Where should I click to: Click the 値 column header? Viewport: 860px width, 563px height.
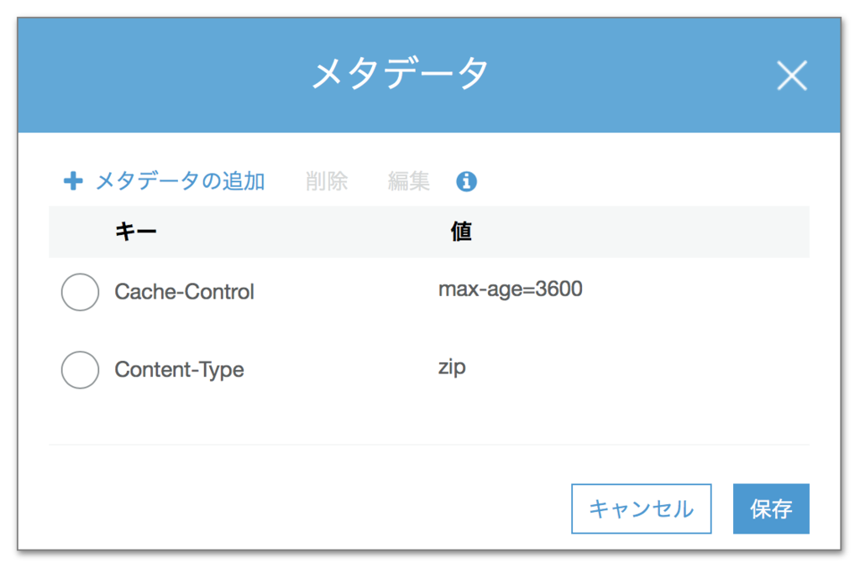(461, 232)
